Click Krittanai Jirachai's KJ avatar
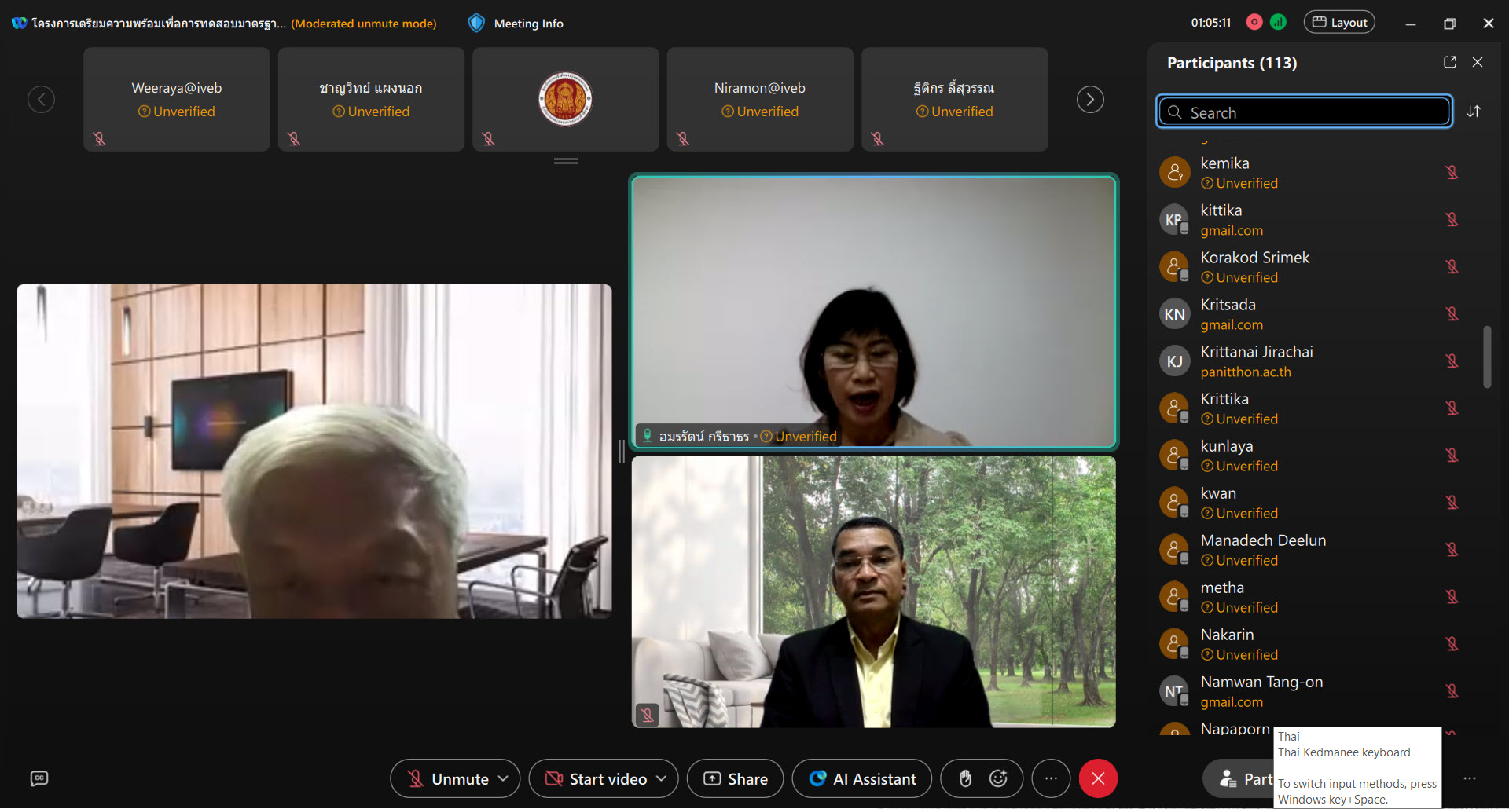The width and height of the screenshot is (1509, 809). tap(1175, 361)
